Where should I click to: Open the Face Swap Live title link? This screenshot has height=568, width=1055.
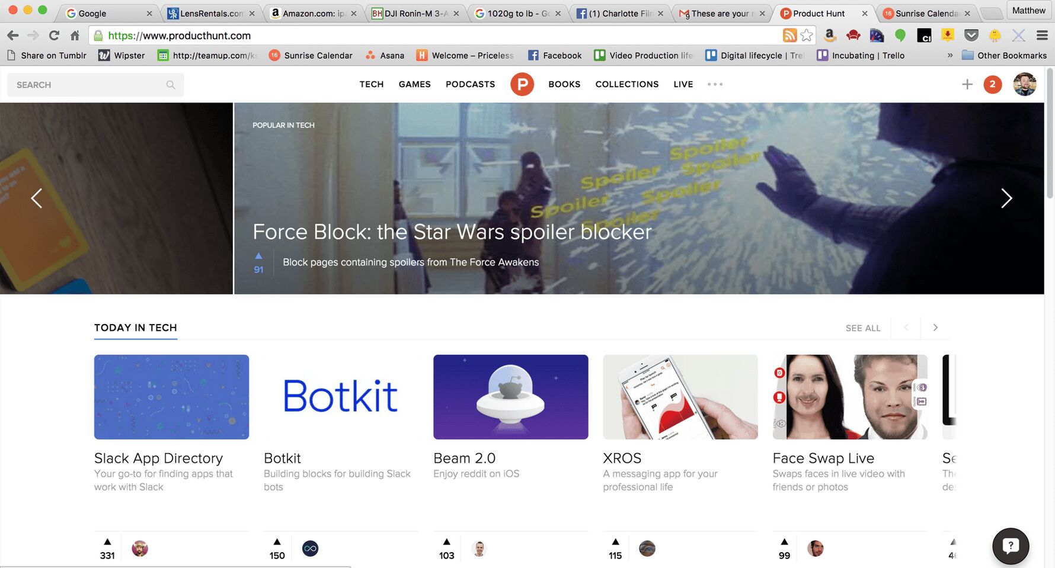pos(823,458)
